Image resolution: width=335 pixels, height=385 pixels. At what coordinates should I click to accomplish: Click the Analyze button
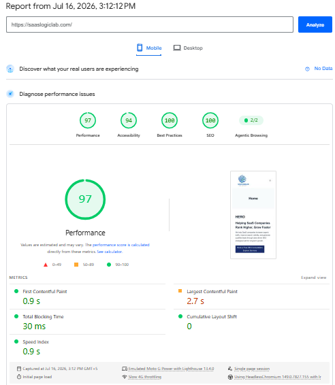point(315,24)
